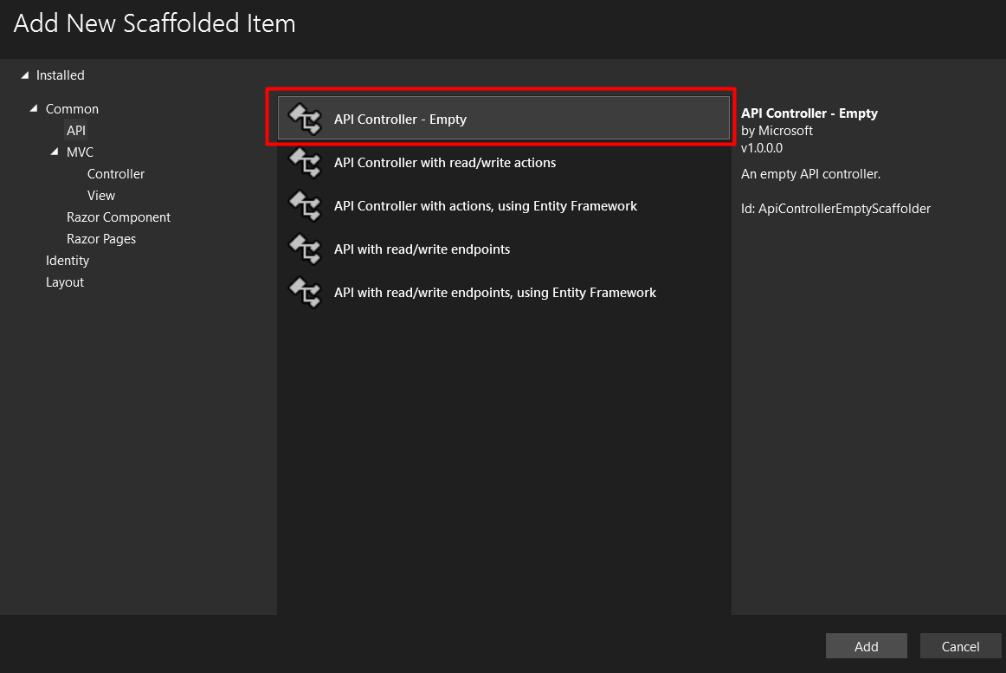Click icon for API with read/write endpoints, using Entity Framework

pyautogui.click(x=305, y=293)
